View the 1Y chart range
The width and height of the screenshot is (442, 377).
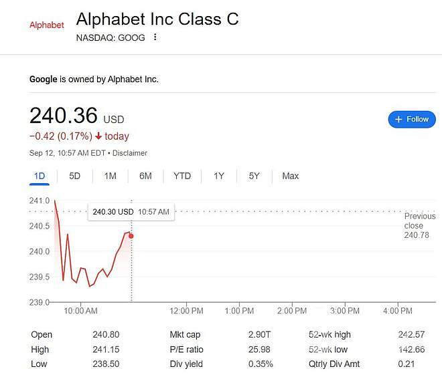(219, 176)
